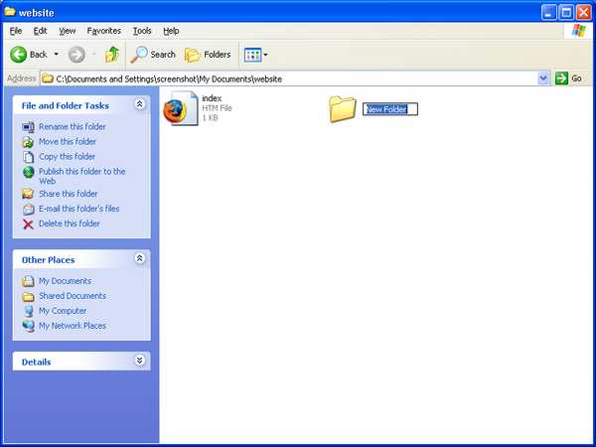Click the My Documents icon

(28, 281)
